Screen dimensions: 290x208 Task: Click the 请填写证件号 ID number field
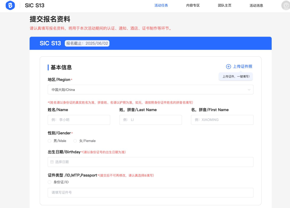tap(150, 193)
